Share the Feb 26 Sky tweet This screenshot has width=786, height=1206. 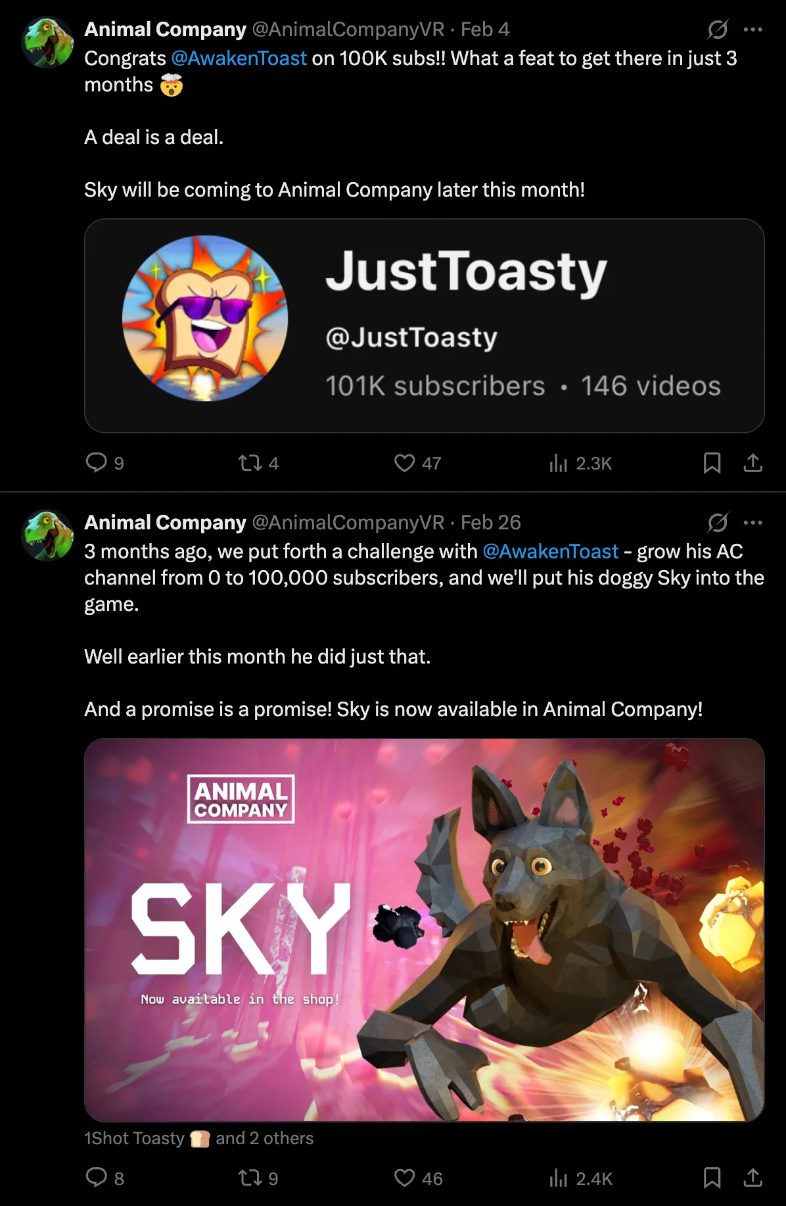[752, 1178]
